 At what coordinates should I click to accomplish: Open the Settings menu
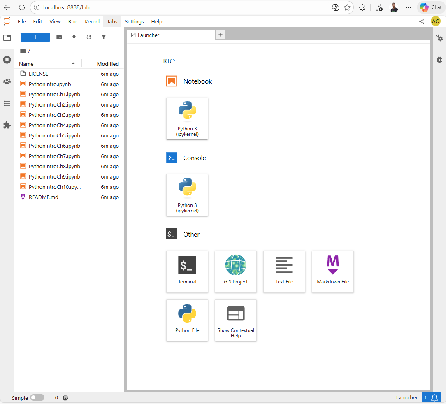(x=134, y=21)
